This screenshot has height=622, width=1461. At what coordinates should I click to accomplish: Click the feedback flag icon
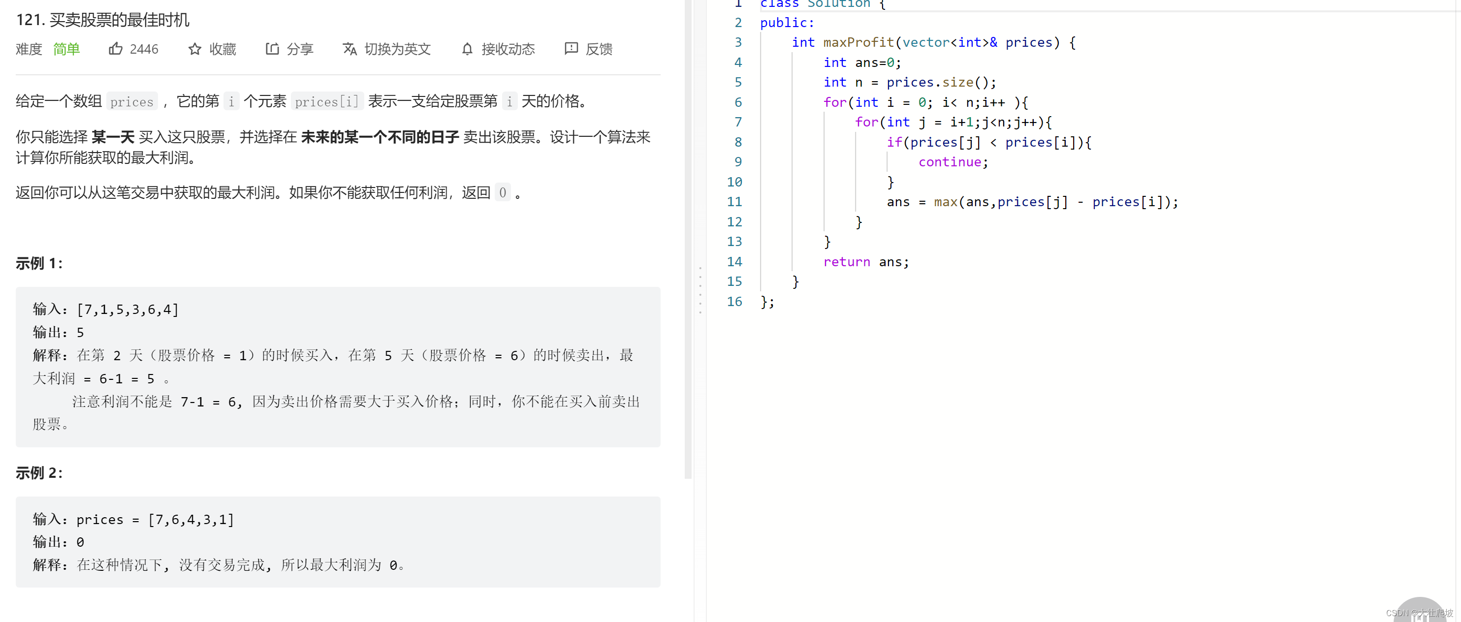(571, 49)
